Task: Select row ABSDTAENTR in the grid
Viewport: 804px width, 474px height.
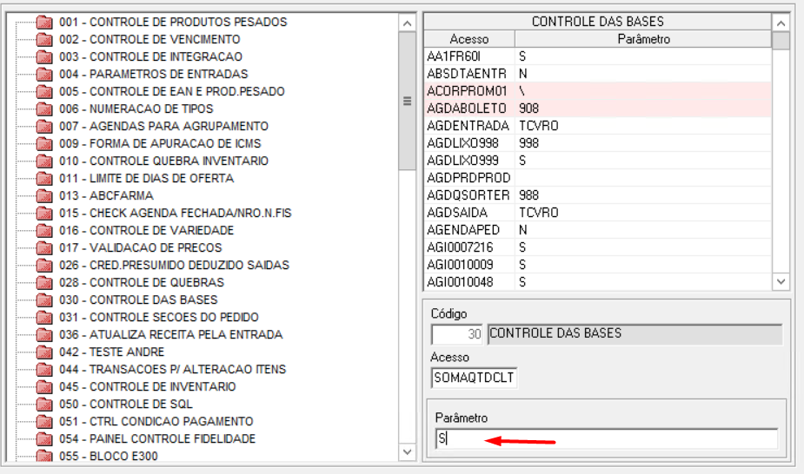Action: coord(597,74)
